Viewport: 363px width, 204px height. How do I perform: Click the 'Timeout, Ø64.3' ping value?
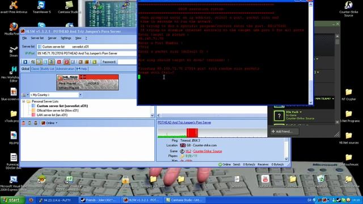(190, 141)
